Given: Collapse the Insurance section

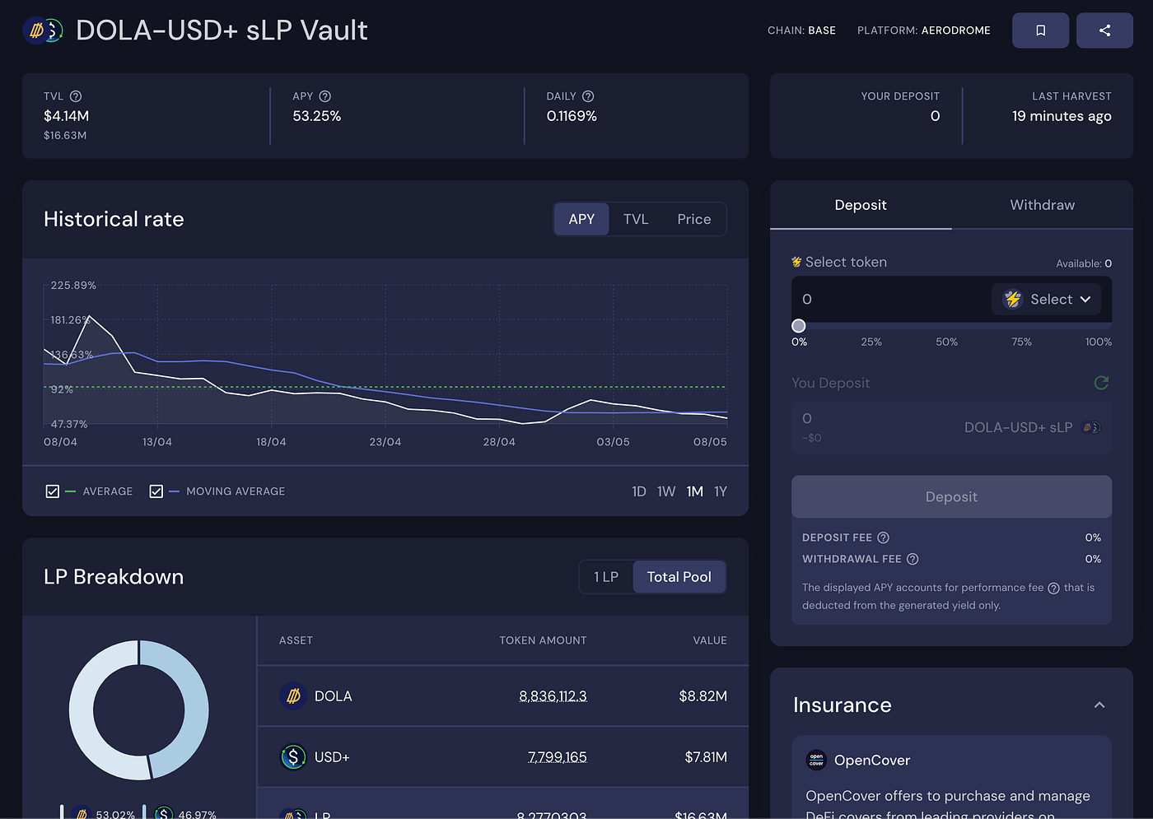Looking at the screenshot, I should click(1099, 705).
